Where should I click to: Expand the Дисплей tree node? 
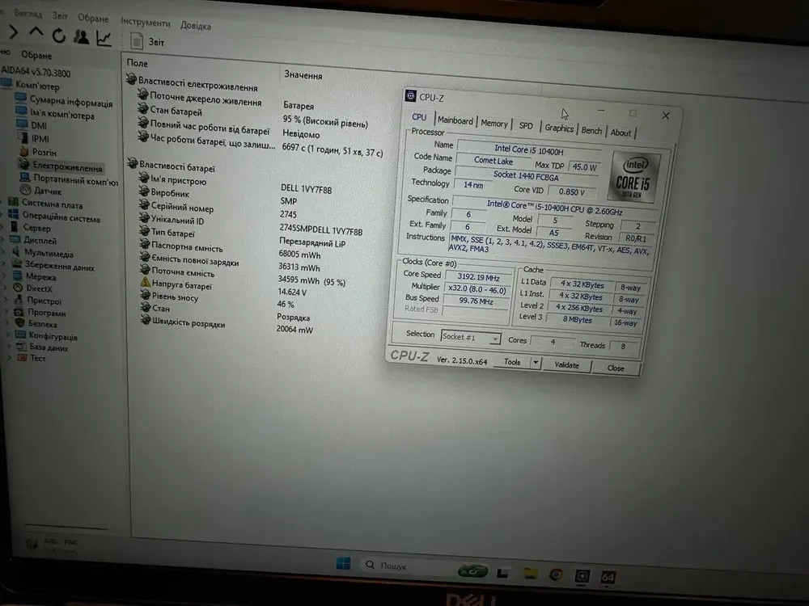coord(4,240)
